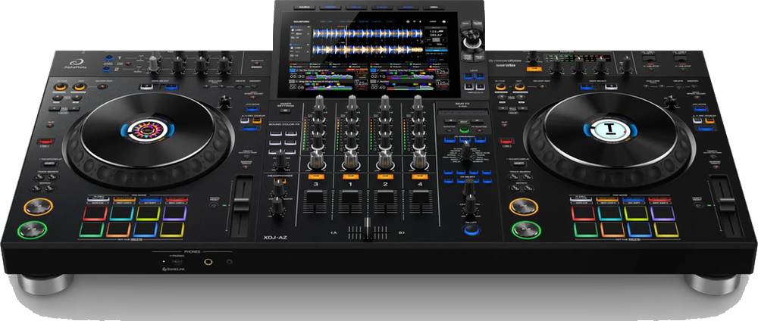
Task: Enable headphone CUE for mixer channel 4
Action: click(x=420, y=176)
